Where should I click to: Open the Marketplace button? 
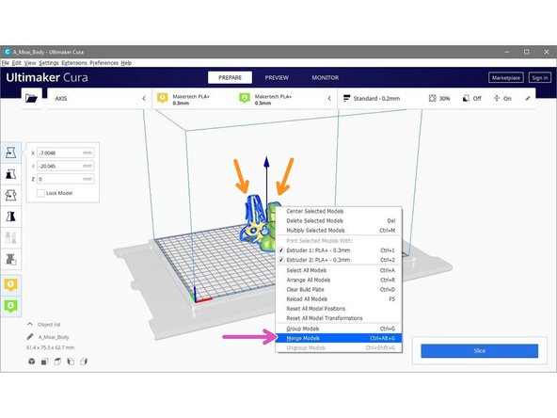pos(506,78)
